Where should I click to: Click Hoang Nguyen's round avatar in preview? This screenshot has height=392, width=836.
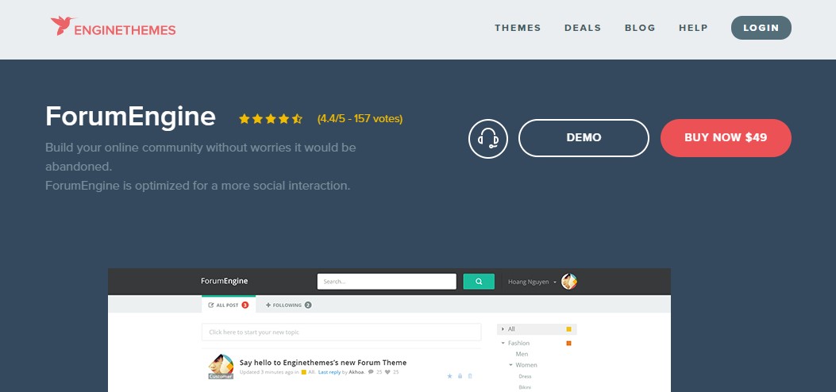click(x=569, y=282)
